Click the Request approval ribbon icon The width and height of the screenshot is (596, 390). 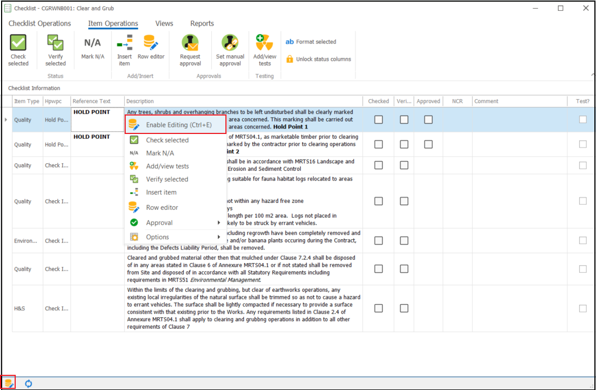click(190, 42)
